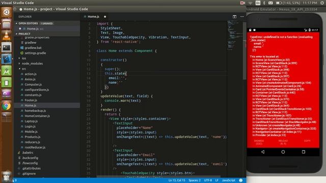Collapse src folder

pos(24,69)
